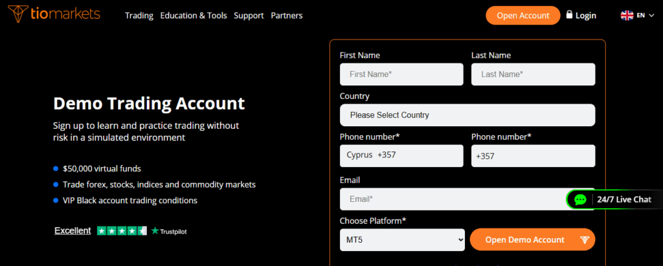Open the 24/7 Live Chat widget
663x266 pixels.
coord(614,199)
